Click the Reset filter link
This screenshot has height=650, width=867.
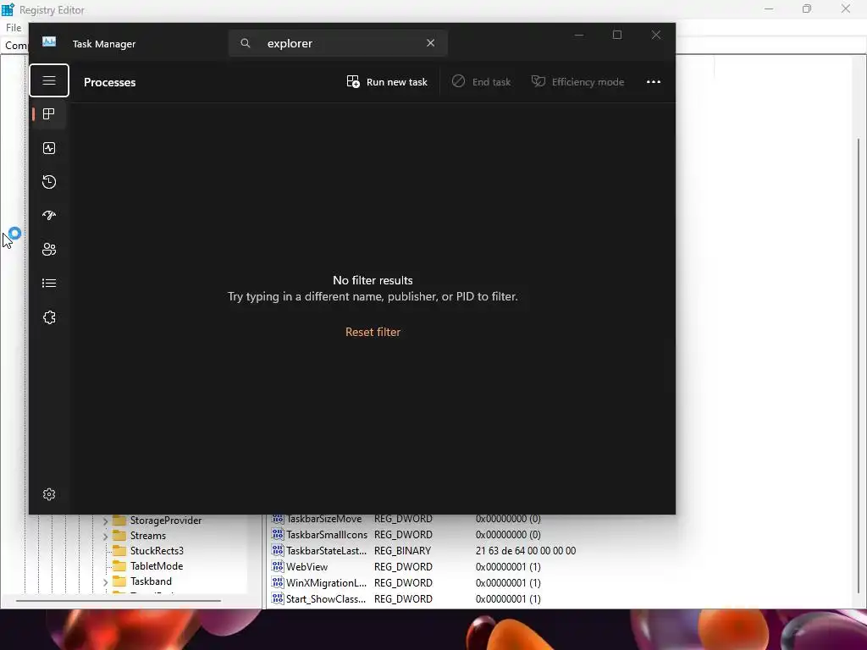[373, 332]
